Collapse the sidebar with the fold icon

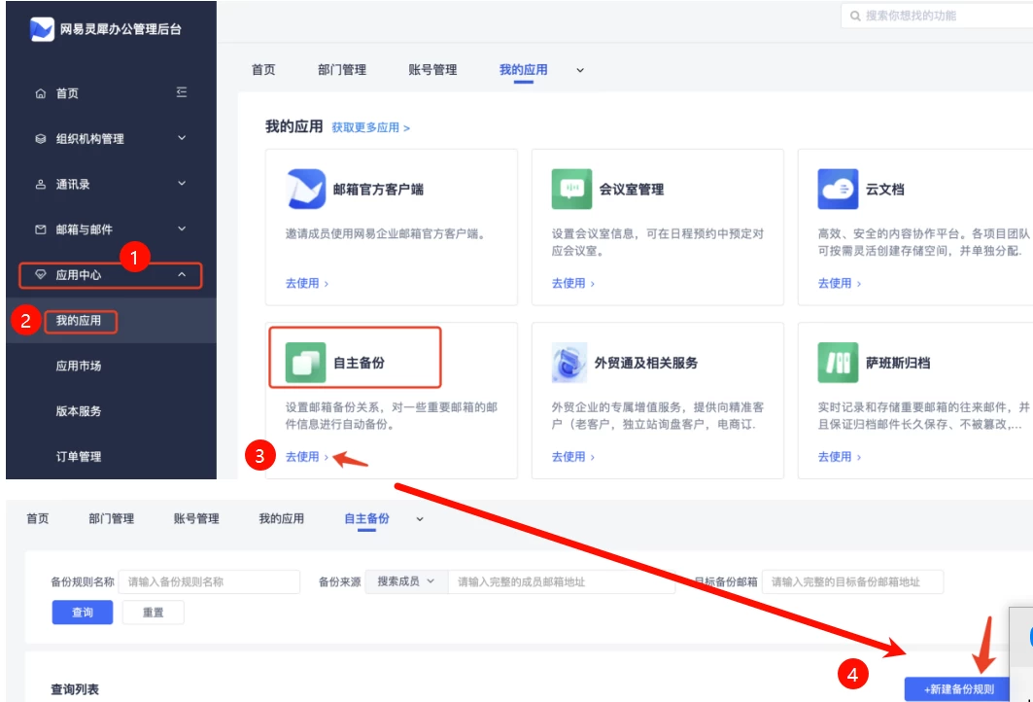click(182, 92)
